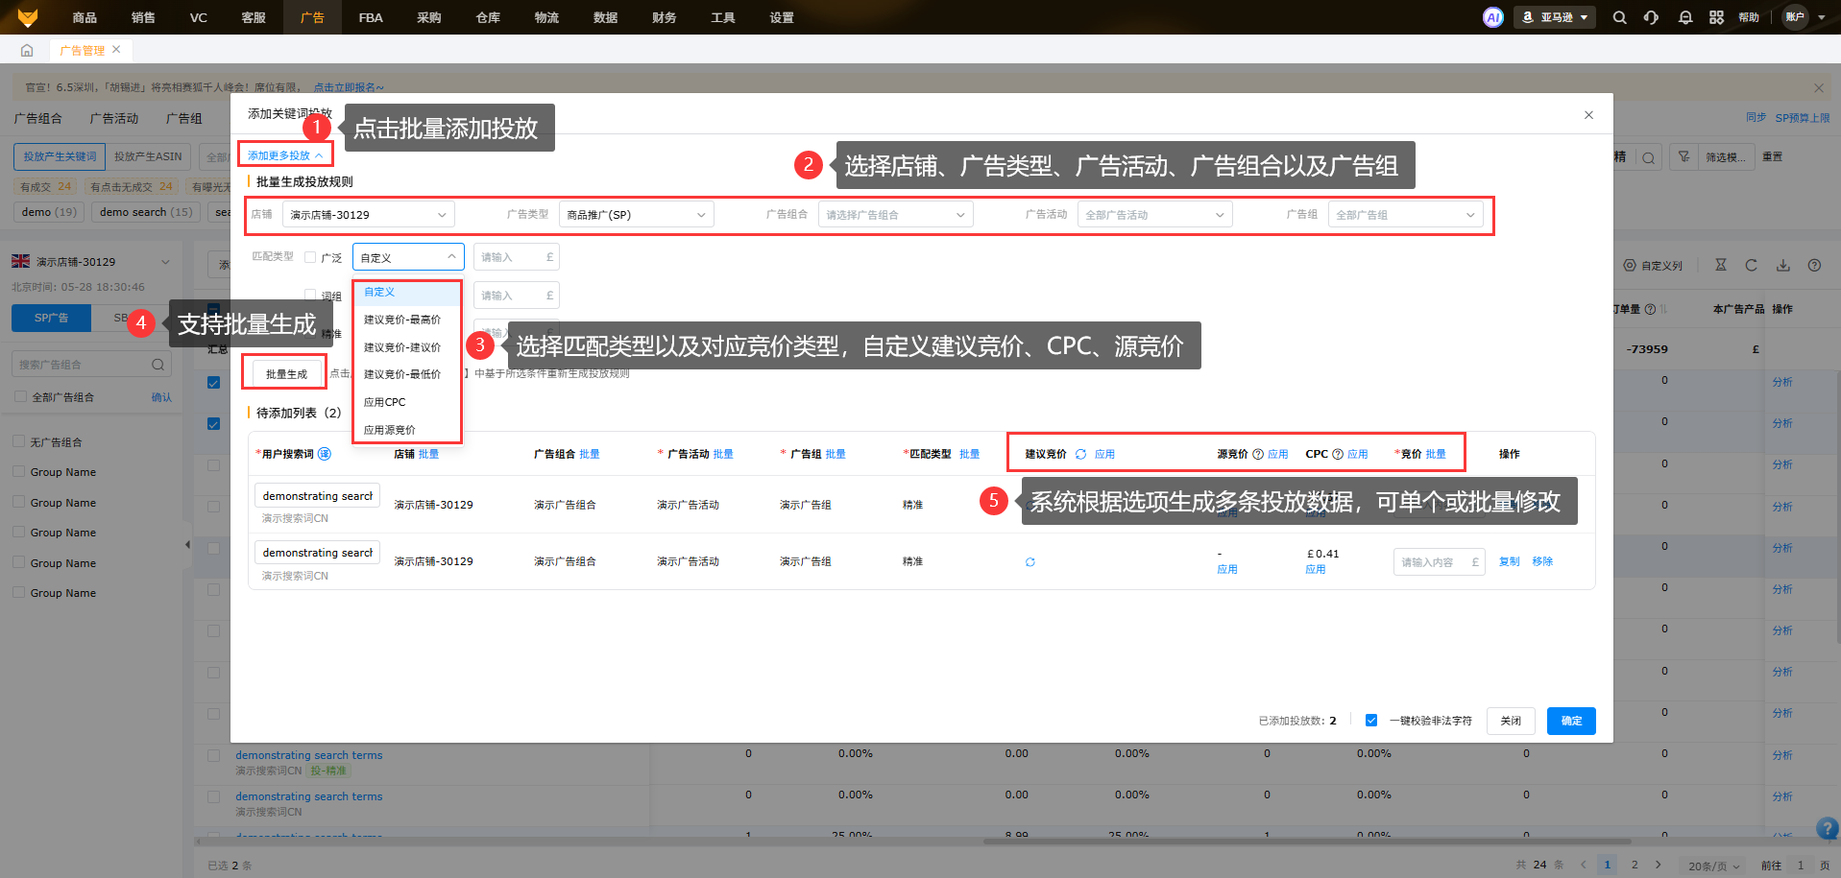Image resolution: width=1841 pixels, height=878 pixels.
Task: Expand the 广告类型 dropdown 商品推广(SP)
Action: click(x=636, y=215)
